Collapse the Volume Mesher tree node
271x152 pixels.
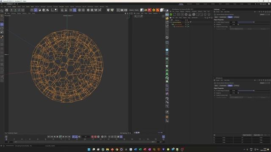point(170,22)
